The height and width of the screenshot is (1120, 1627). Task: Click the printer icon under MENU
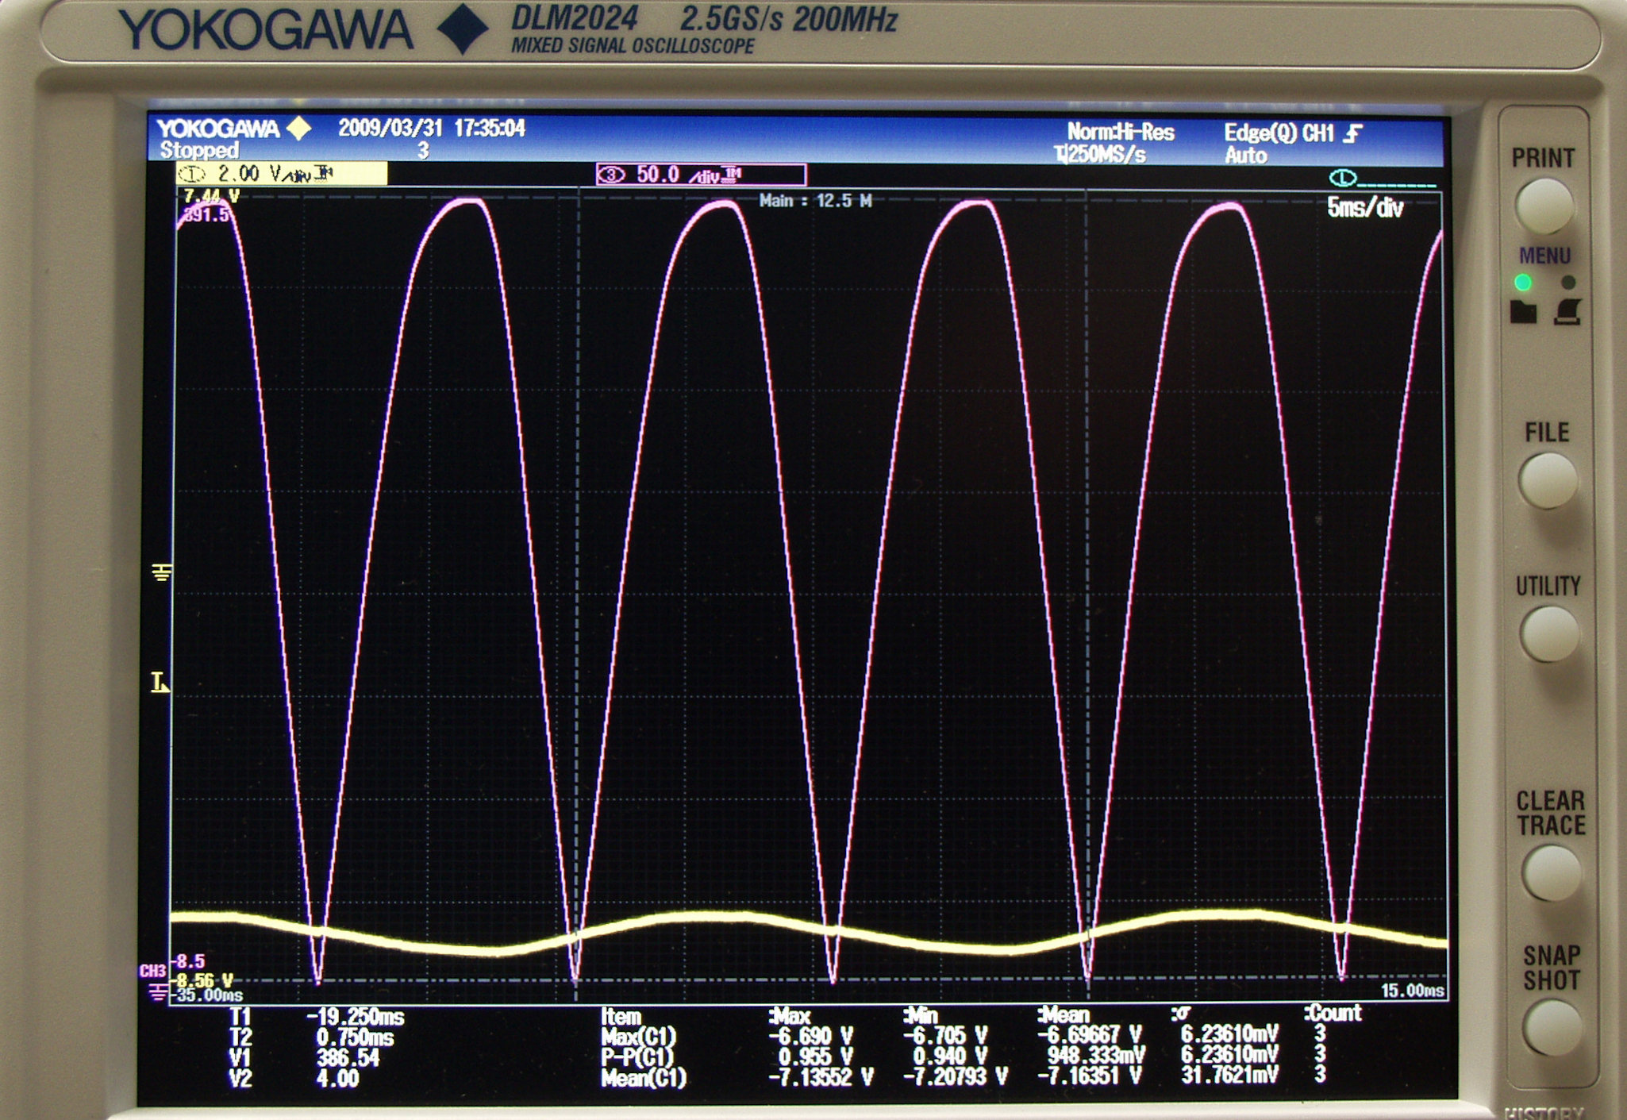click(x=1568, y=312)
